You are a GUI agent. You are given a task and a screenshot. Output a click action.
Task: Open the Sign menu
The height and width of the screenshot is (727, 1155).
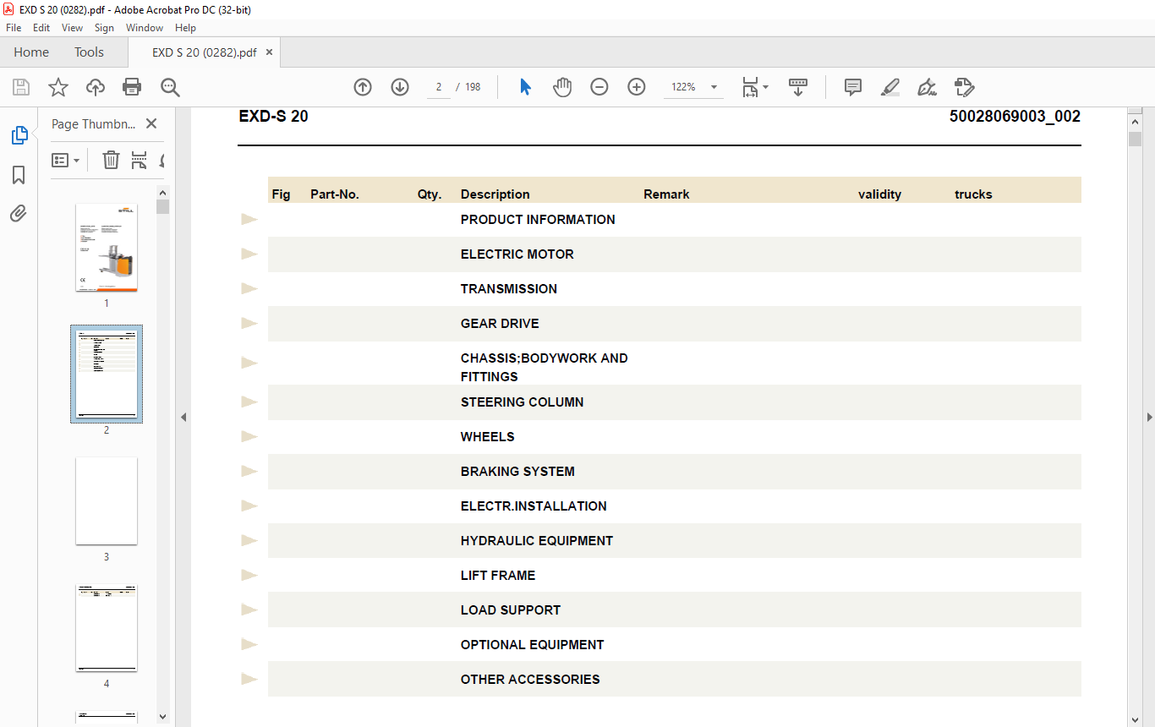104,28
